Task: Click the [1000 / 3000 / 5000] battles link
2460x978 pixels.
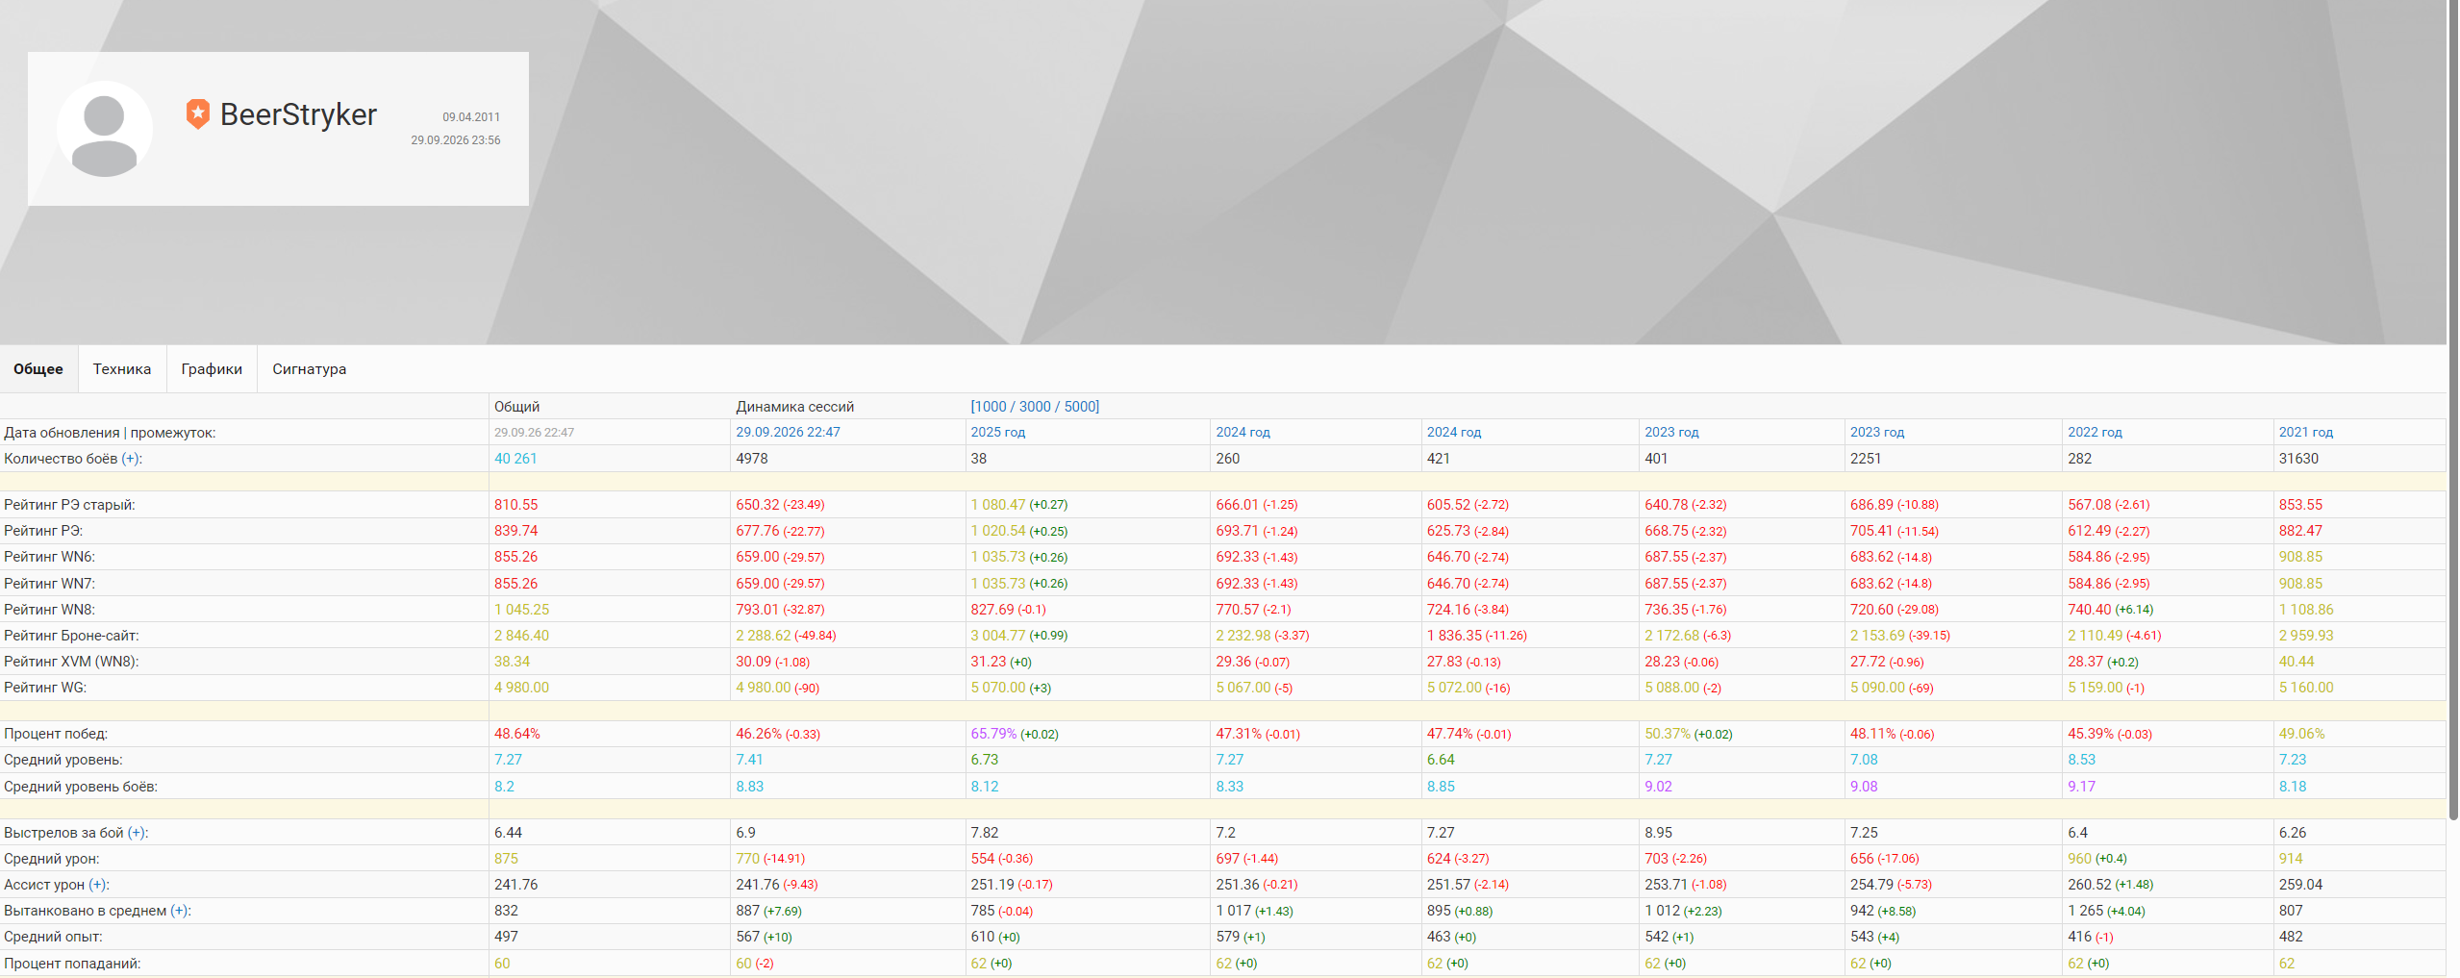Action: (x=1035, y=407)
